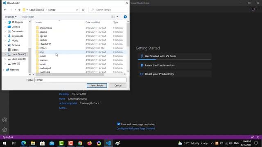Expand Downloads tree node
The height and width of the screenshot is (147, 262).
(5, 36)
